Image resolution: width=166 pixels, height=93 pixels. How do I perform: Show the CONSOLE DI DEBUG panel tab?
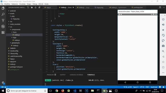coord(76,75)
